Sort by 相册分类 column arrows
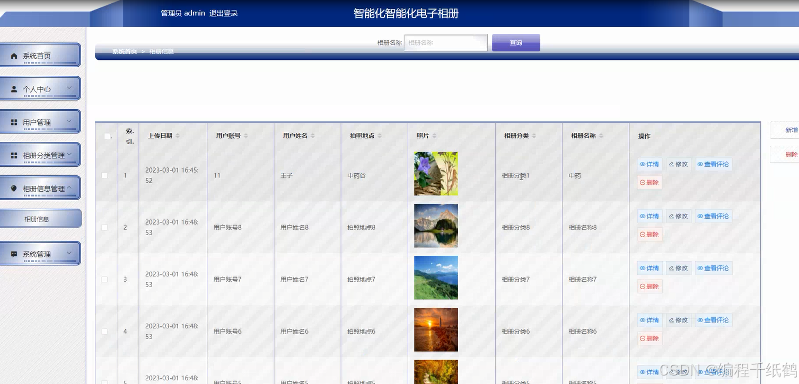 [x=534, y=136]
